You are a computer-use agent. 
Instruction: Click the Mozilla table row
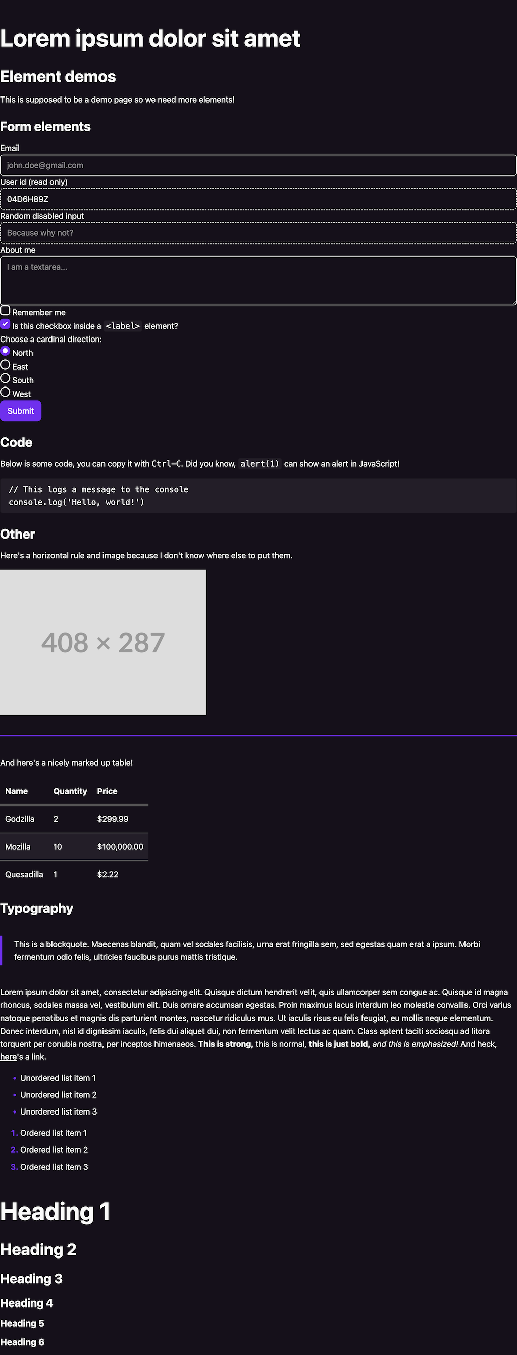pos(74,847)
